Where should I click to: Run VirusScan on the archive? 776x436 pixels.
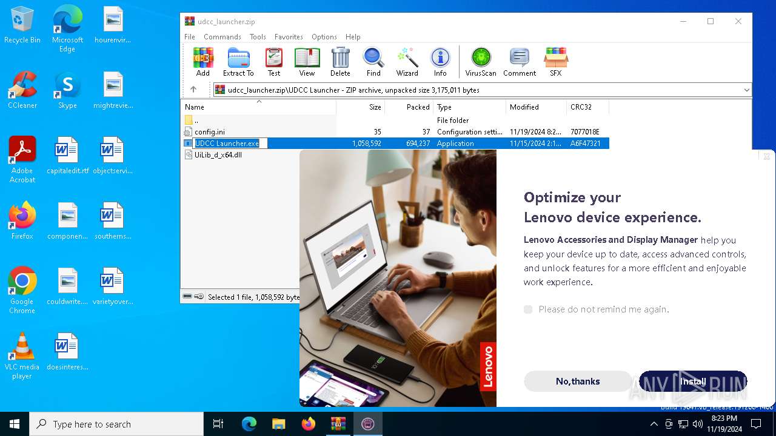481,62
